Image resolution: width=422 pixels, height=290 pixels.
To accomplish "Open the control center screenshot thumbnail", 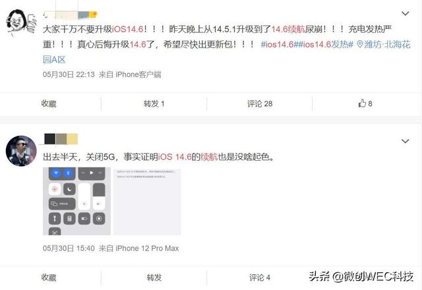I will click(x=76, y=201).
